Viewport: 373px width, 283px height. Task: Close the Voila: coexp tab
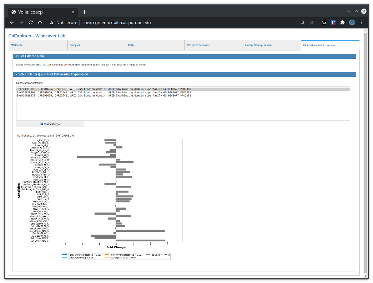[x=73, y=12]
